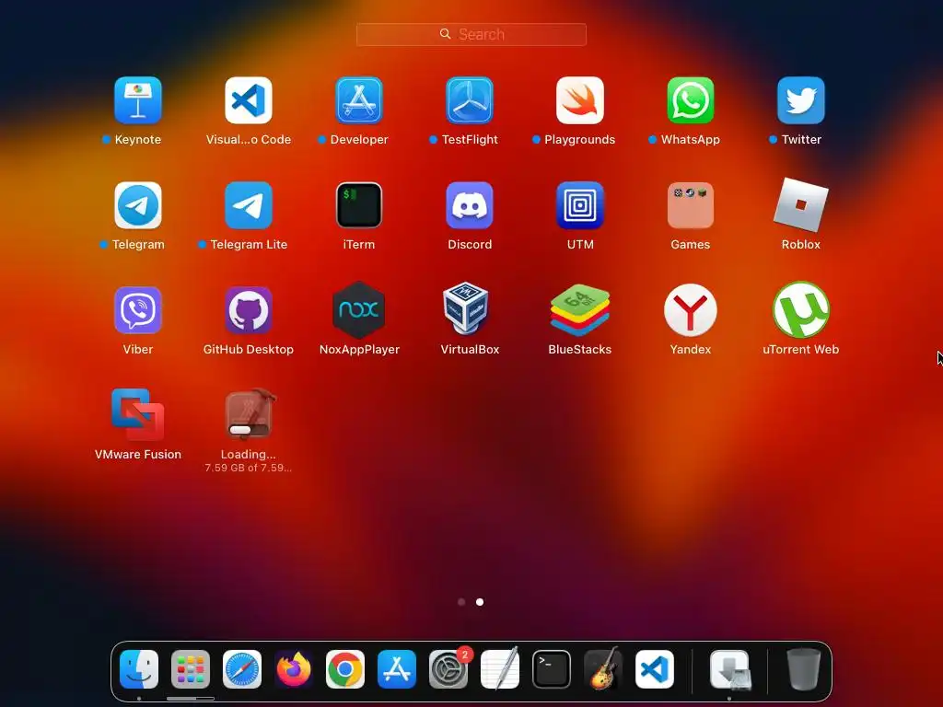Launch Terminal from the Dock

click(x=552, y=669)
